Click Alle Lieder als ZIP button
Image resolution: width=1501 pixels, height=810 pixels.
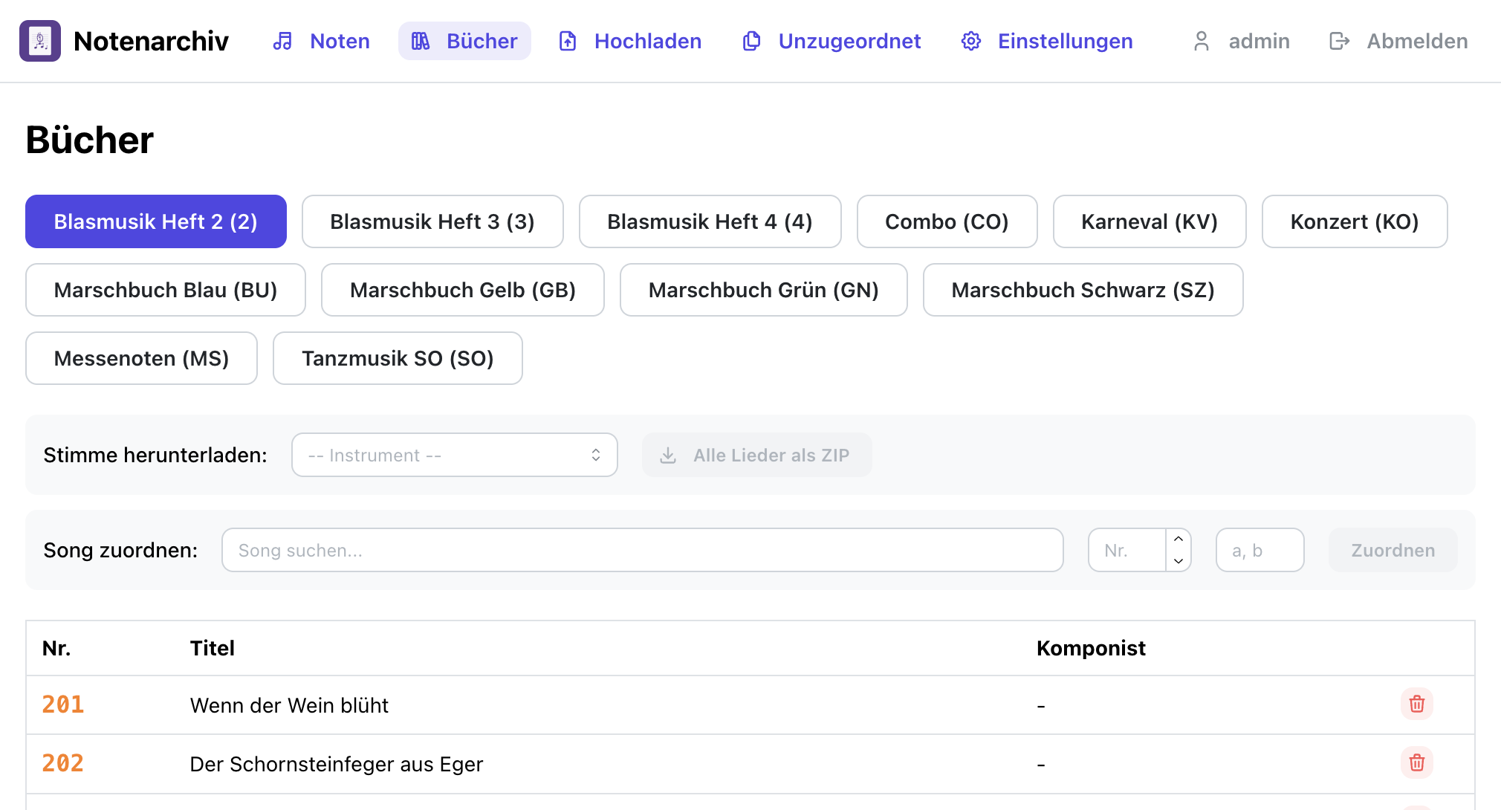click(756, 455)
